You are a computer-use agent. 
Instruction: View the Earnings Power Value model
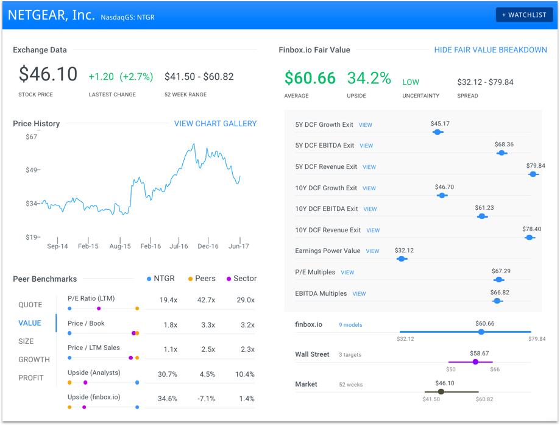click(372, 251)
